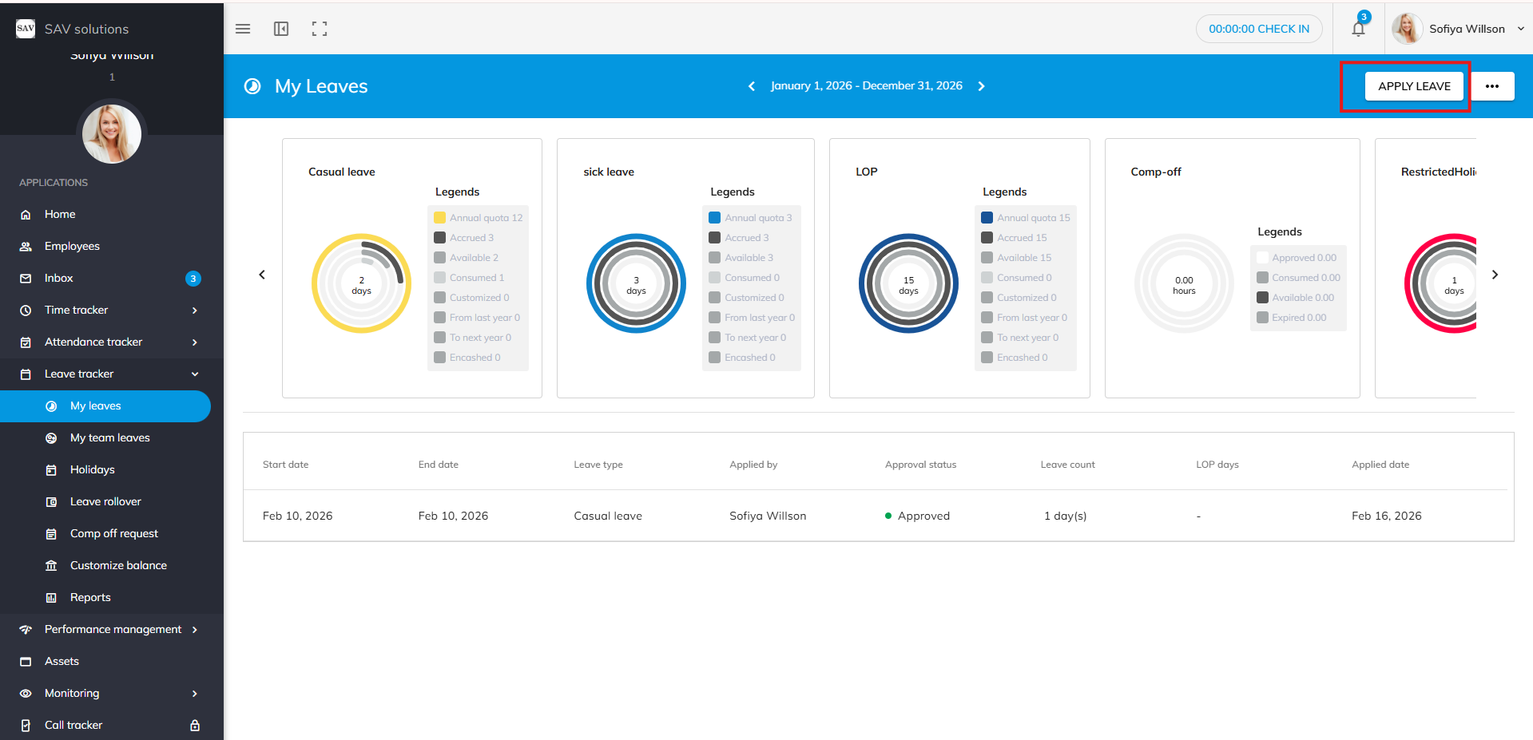
Task: Click the Home icon in sidebar
Action: [x=26, y=215]
